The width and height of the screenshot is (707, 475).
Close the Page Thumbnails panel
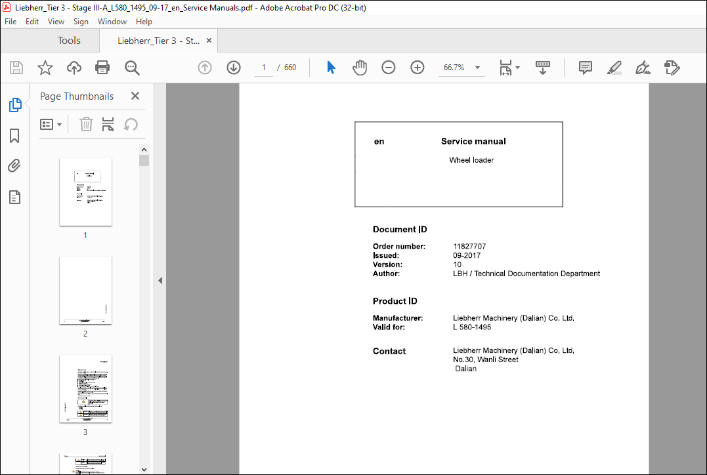135,96
